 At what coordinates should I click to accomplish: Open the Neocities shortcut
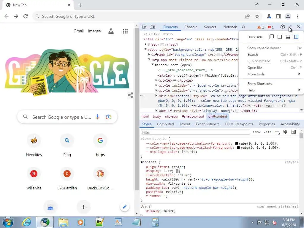tap(34, 145)
